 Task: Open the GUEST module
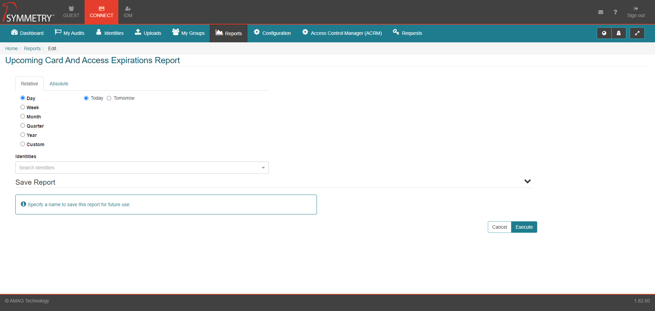coord(71,12)
